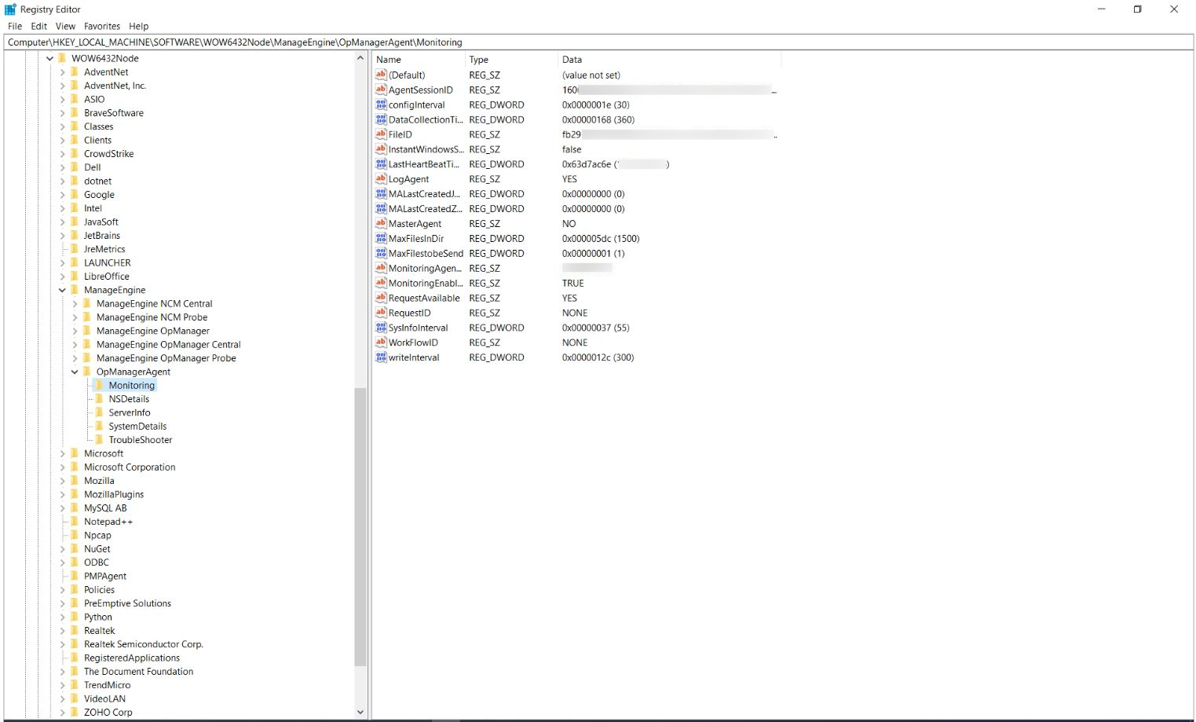1196x722 pixels.
Task: Select the SystemDetails key
Action: click(x=137, y=426)
